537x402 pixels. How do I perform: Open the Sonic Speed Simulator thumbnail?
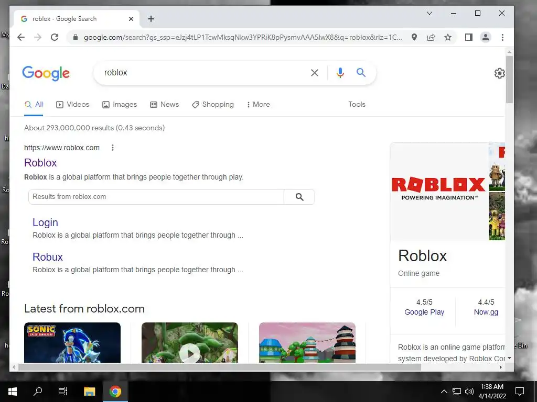click(72, 342)
